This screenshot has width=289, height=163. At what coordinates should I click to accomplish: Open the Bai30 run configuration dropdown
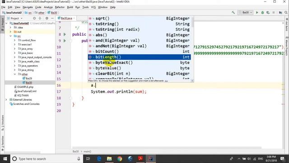point(245,13)
